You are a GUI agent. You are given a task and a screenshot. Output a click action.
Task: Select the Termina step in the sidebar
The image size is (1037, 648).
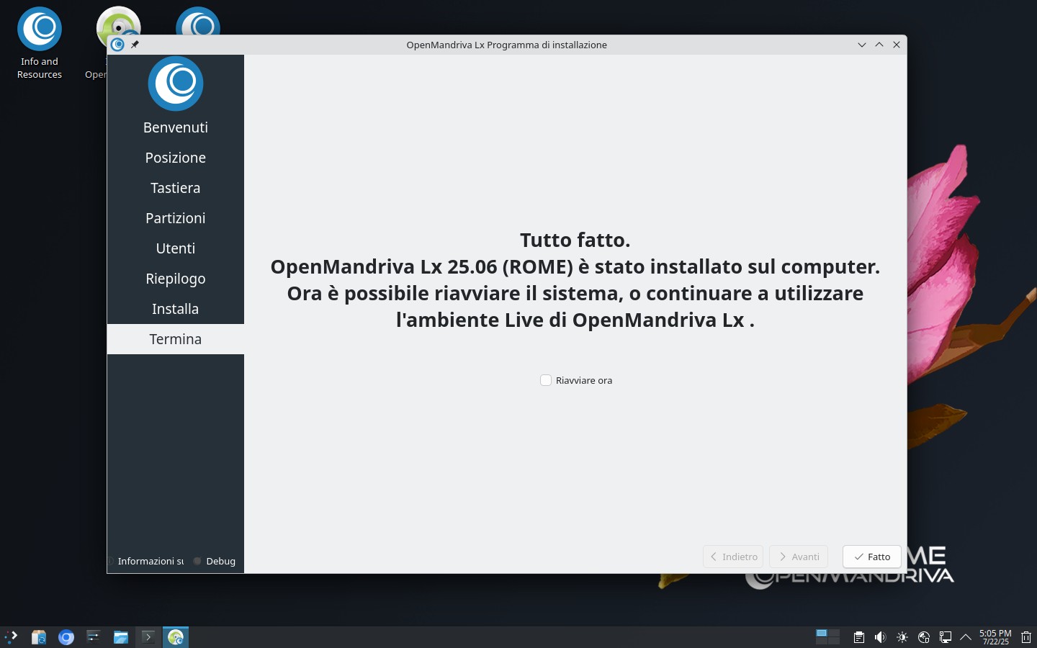[x=175, y=339]
